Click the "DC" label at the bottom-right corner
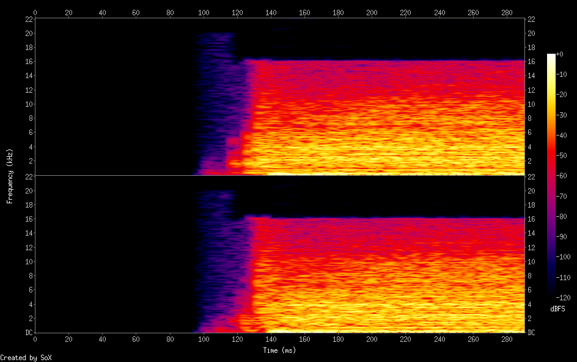The height and width of the screenshot is (362, 577). click(x=532, y=333)
